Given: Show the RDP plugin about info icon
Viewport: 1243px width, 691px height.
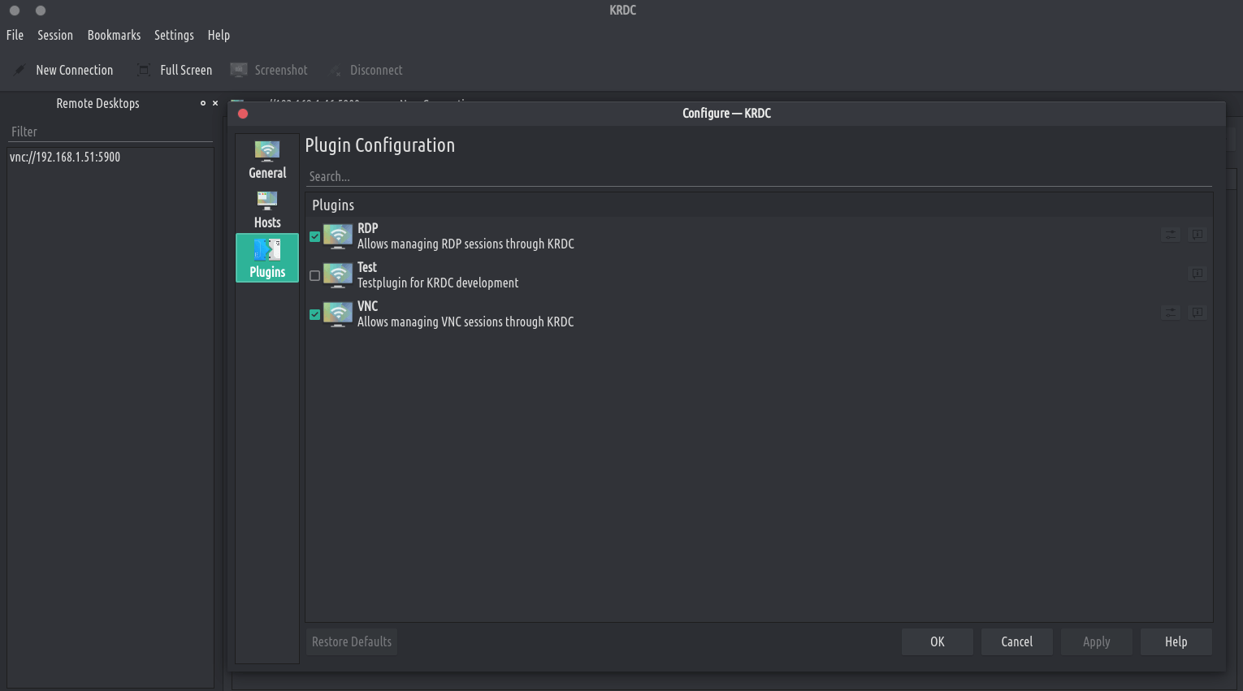Looking at the screenshot, I should 1197,235.
